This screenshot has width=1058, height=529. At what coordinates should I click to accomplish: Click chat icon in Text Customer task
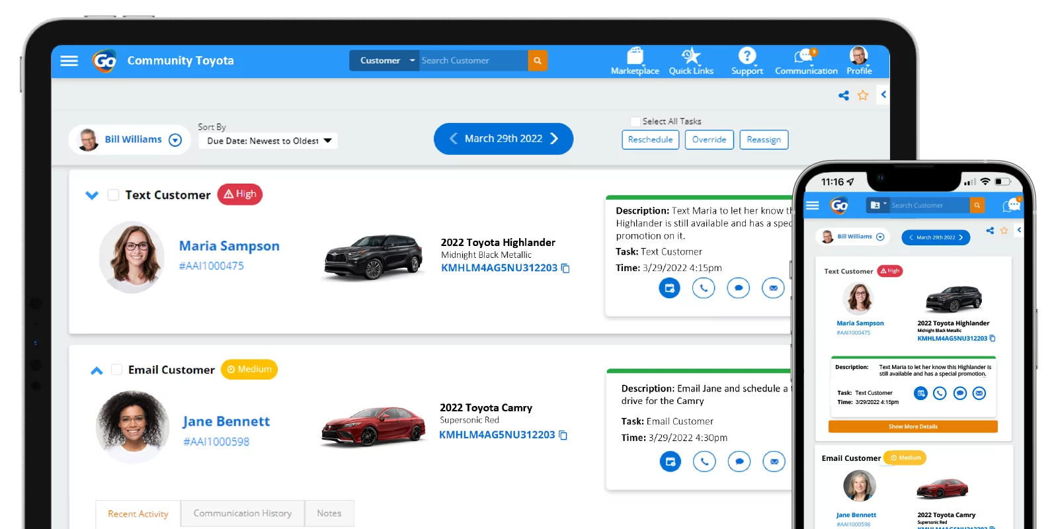(x=738, y=288)
